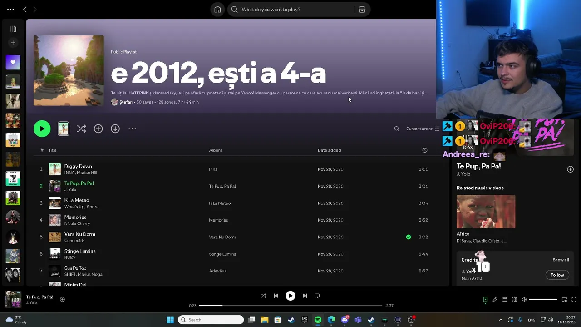Add Te Pup, Pa Pa! to library in side panel

(570, 169)
